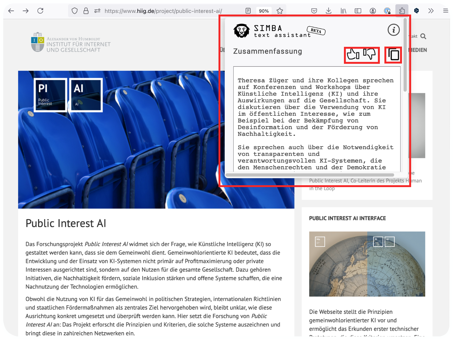This screenshot has width=454, height=340.
Task: Toggle the sidebar icon
Action: [x=358, y=11]
